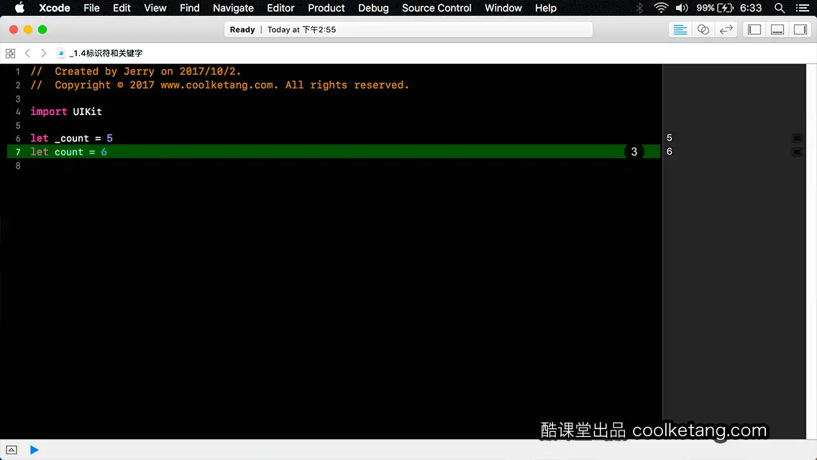Viewport: 817px width, 460px height.
Task: Click the Created by Jerry comment
Action: point(135,71)
